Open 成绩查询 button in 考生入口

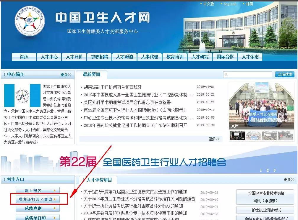(38, 208)
